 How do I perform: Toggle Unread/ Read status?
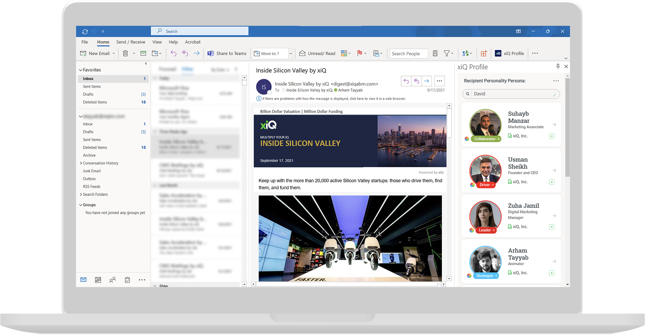pyautogui.click(x=317, y=53)
